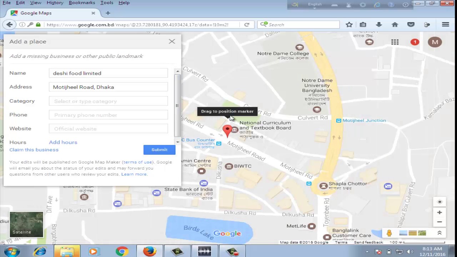Click the Motijheel Junction transit label
Screen dimensions: 457x257
pyautogui.click(x=364, y=120)
